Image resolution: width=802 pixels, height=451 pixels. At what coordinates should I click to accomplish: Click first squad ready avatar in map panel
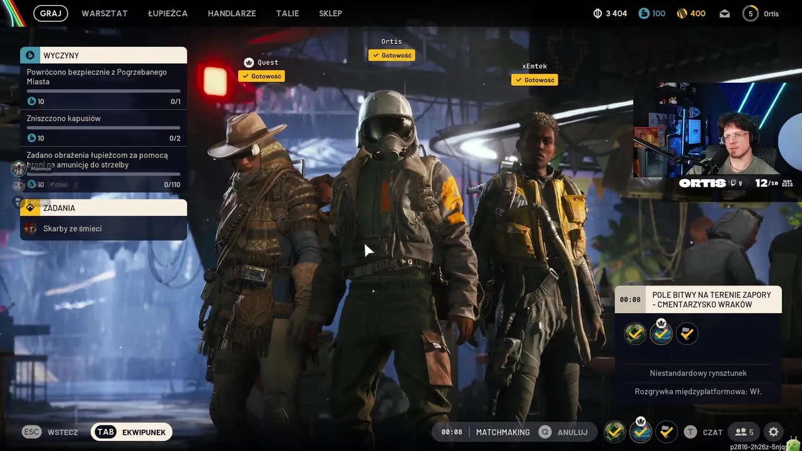click(635, 333)
